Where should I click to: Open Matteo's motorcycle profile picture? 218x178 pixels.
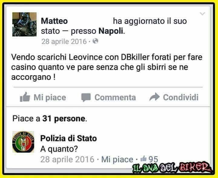pyautogui.click(x=25, y=24)
